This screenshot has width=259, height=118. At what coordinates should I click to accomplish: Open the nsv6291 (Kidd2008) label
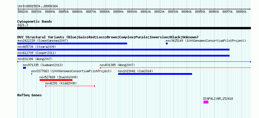point(61,83)
